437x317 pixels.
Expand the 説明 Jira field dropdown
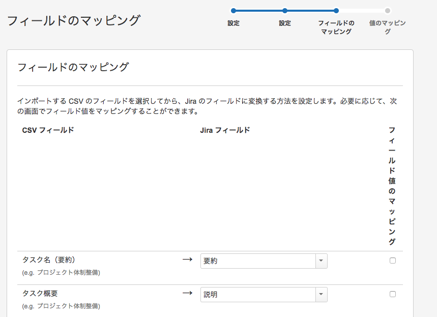click(264, 295)
